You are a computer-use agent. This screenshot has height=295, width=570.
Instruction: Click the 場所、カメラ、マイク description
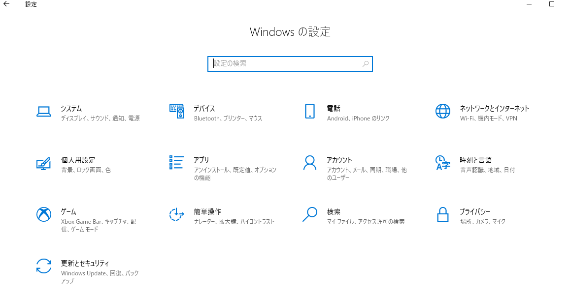pyautogui.click(x=483, y=221)
